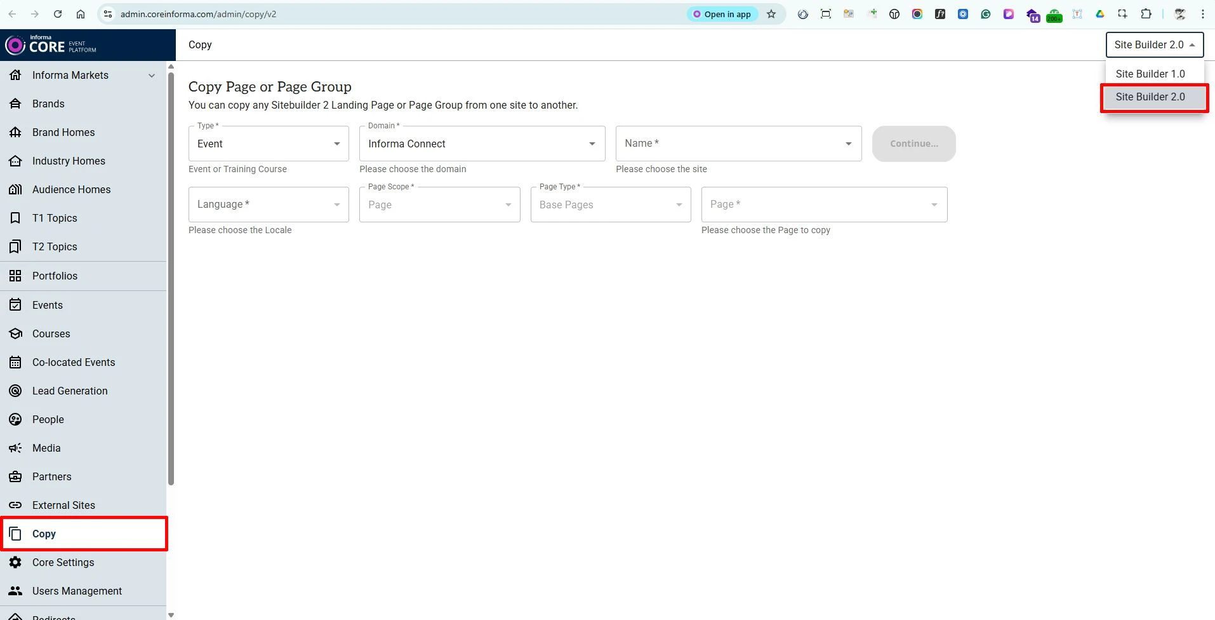
Task: Bookmark this page with star icon
Action: pyautogui.click(x=771, y=14)
